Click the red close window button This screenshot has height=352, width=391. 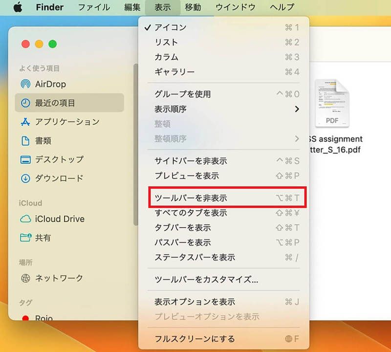pos(25,44)
